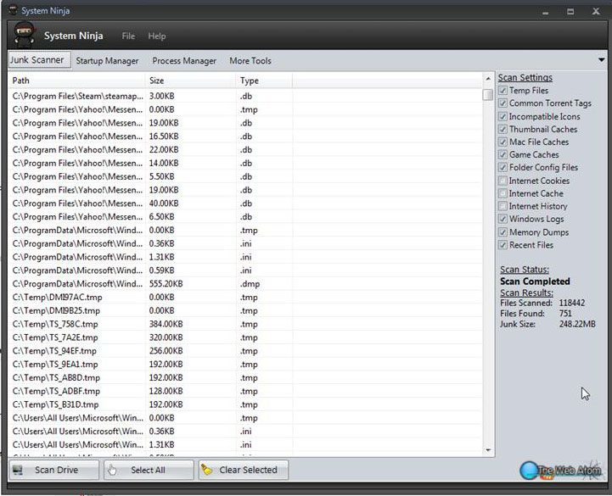Click the System Ninja mascot logo
The width and height of the screenshot is (612, 496).
(x=24, y=35)
